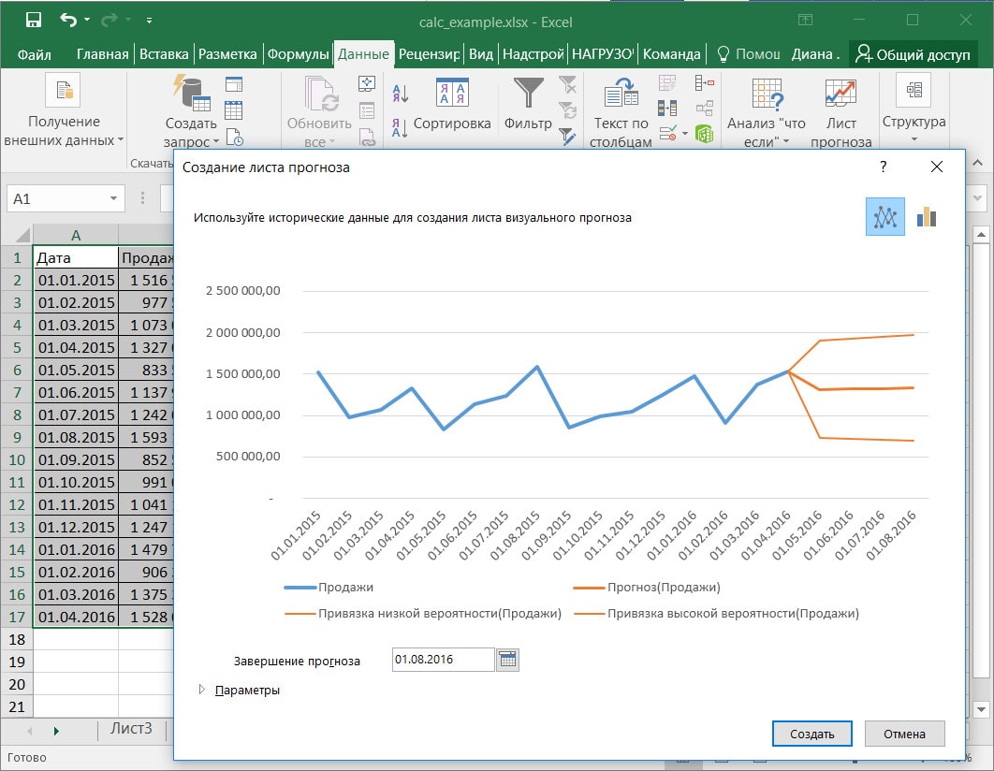The height and width of the screenshot is (771, 994).
Task: Open the Data Validation dropdown arrow
Action: pyautogui.click(x=684, y=134)
